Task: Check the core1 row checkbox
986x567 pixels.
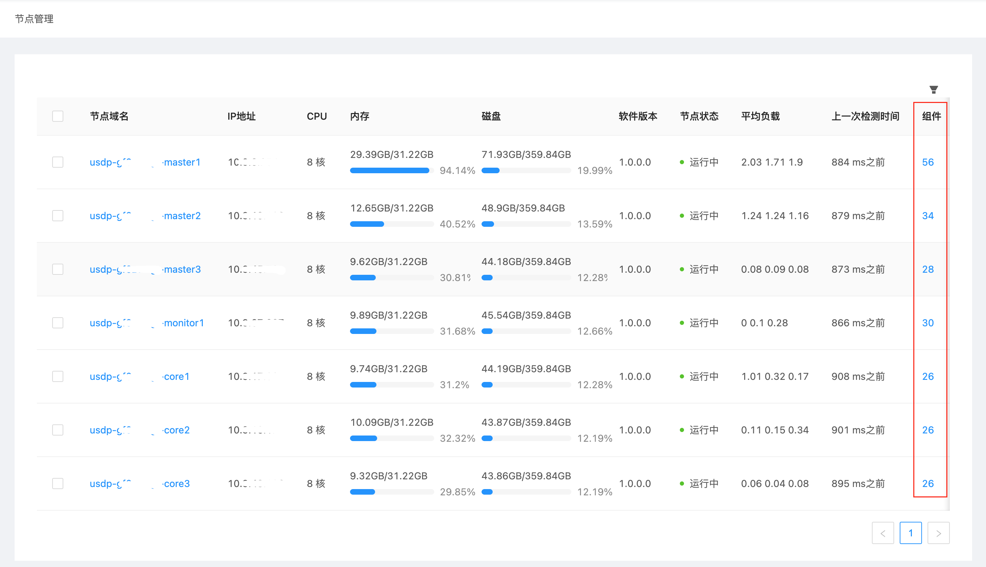Action: click(x=58, y=376)
